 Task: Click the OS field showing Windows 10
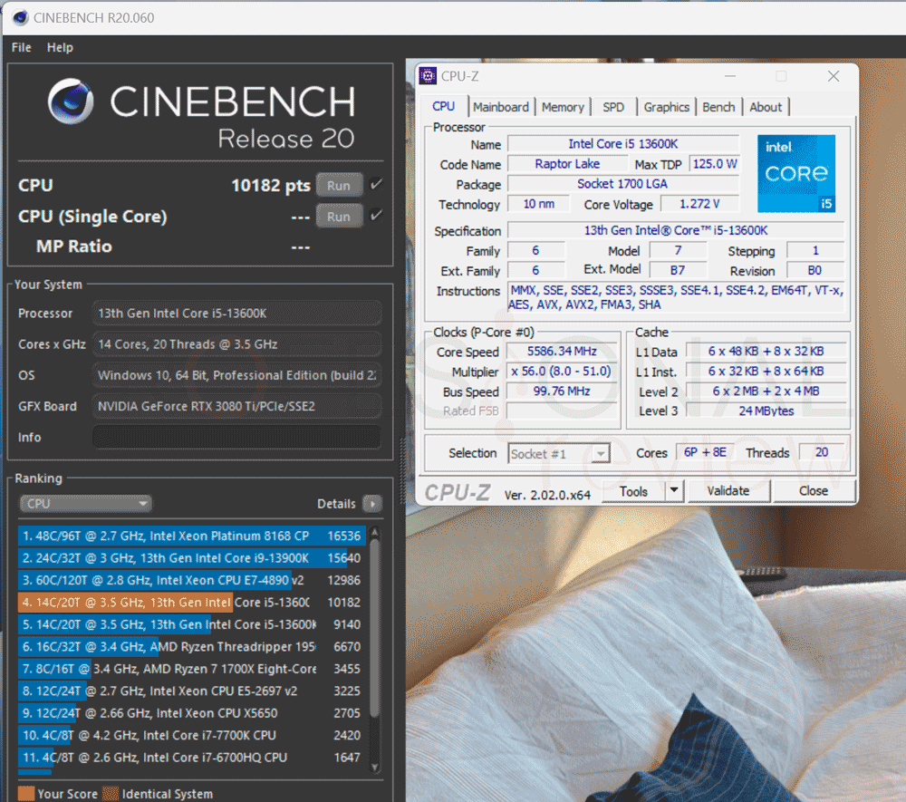[x=236, y=375]
